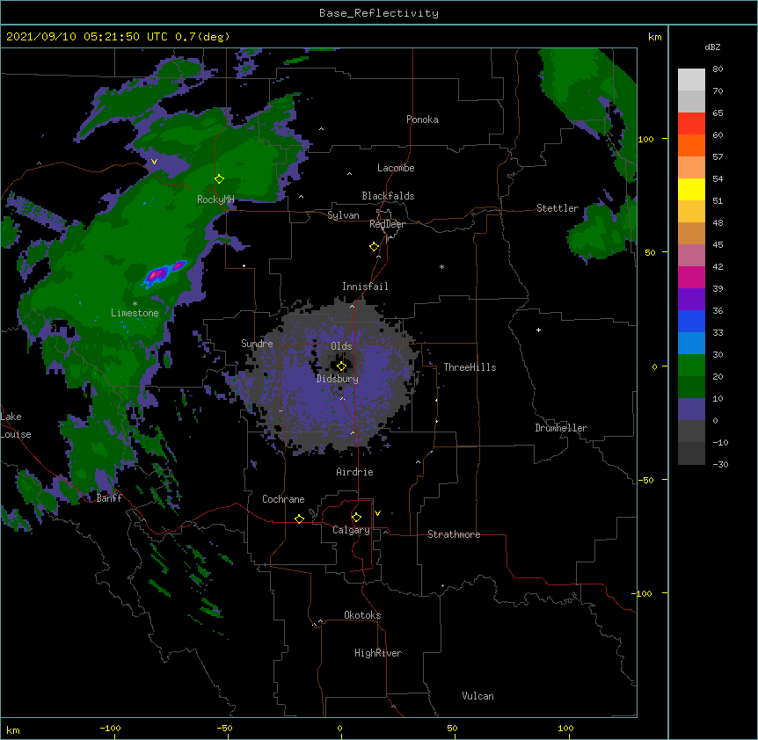The image size is (758, 740).
Task: Click the Banff label
Action: (109, 498)
